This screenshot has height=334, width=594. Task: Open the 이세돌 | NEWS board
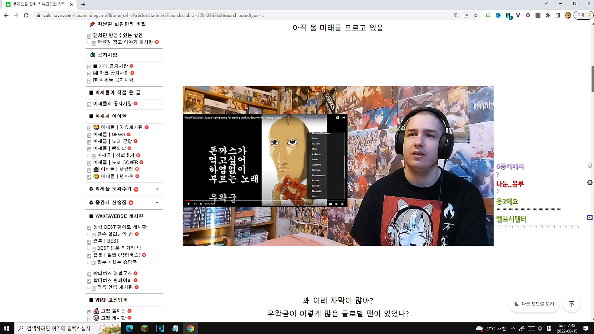109,134
